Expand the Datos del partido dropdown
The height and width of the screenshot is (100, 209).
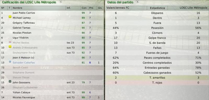point(138,2)
